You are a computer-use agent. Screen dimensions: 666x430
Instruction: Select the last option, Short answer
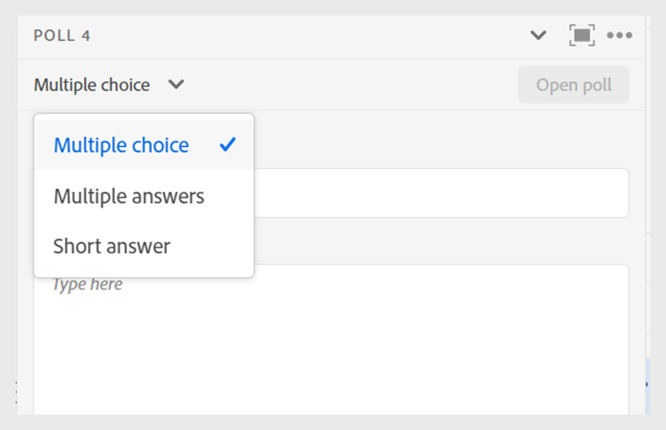112,246
